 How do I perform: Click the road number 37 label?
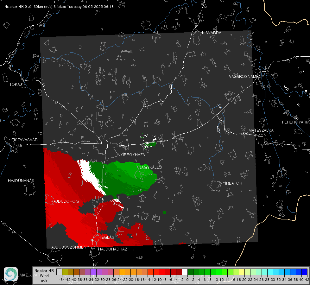10,54
